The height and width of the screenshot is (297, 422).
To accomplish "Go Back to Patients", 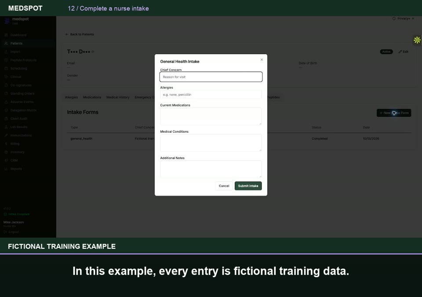I will click(80, 34).
